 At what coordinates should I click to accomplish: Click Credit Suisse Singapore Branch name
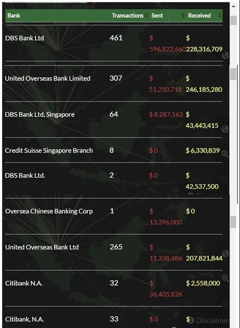coord(49,151)
